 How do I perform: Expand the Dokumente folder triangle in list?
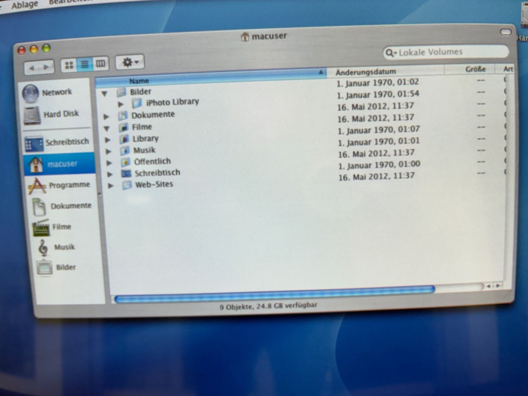(106, 117)
